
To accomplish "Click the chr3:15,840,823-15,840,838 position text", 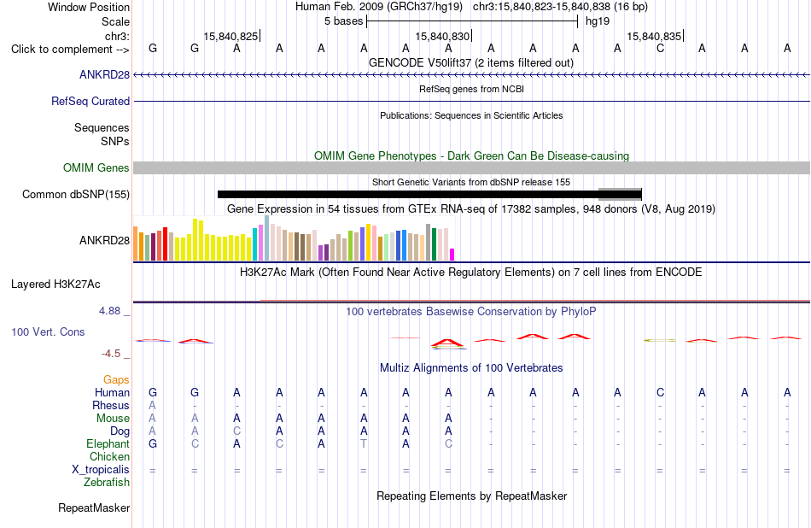I will (560, 7).
